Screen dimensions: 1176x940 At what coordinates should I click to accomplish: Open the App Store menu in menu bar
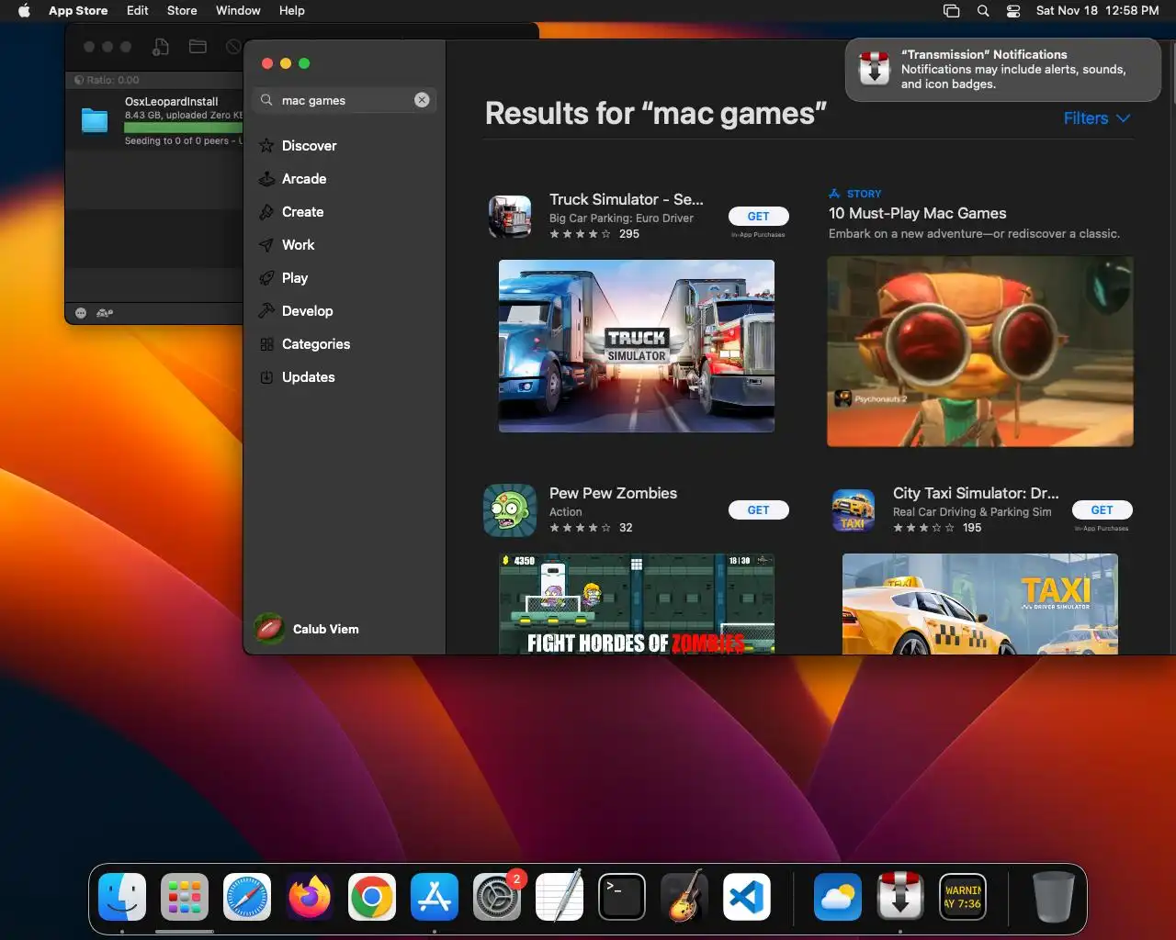tap(78, 11)
